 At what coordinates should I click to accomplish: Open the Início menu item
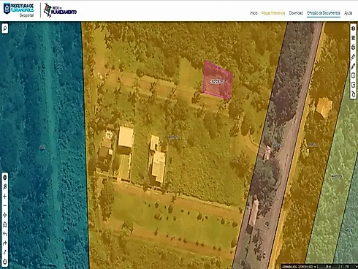pyautogui.click(x=254, y=13)
